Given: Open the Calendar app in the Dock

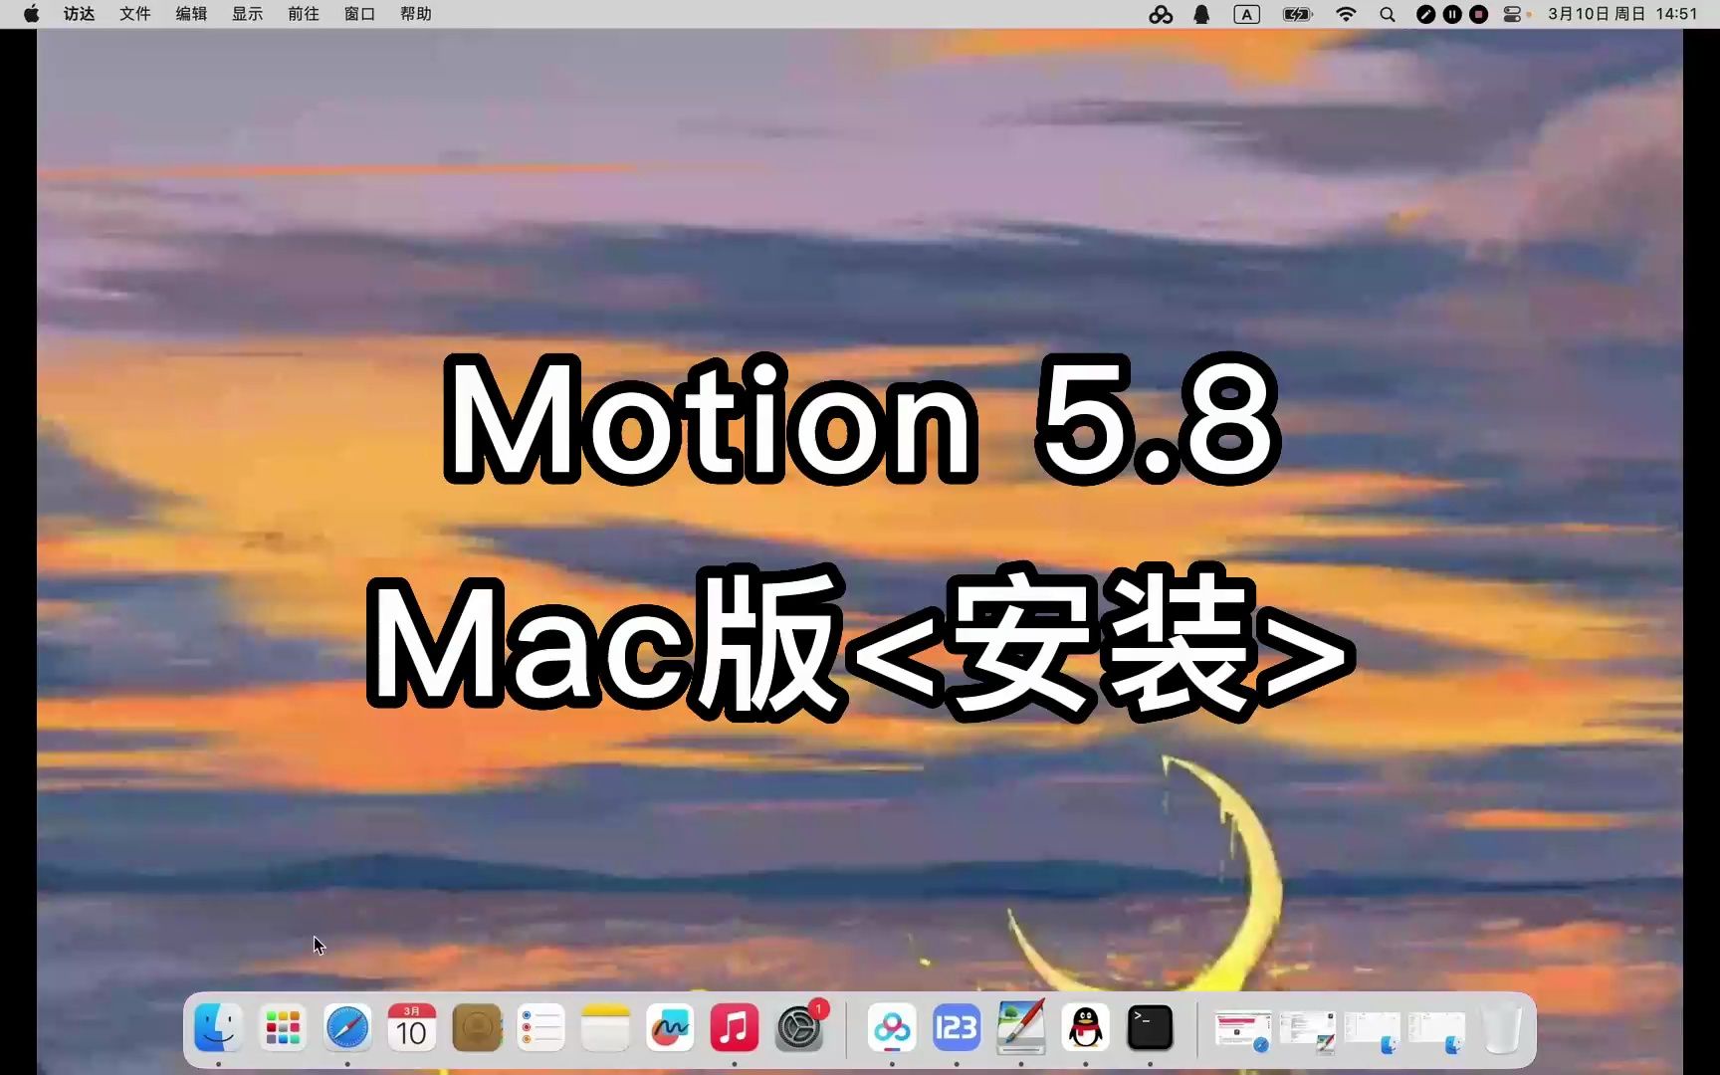Looking at the screenshot, I should 411,1028.
